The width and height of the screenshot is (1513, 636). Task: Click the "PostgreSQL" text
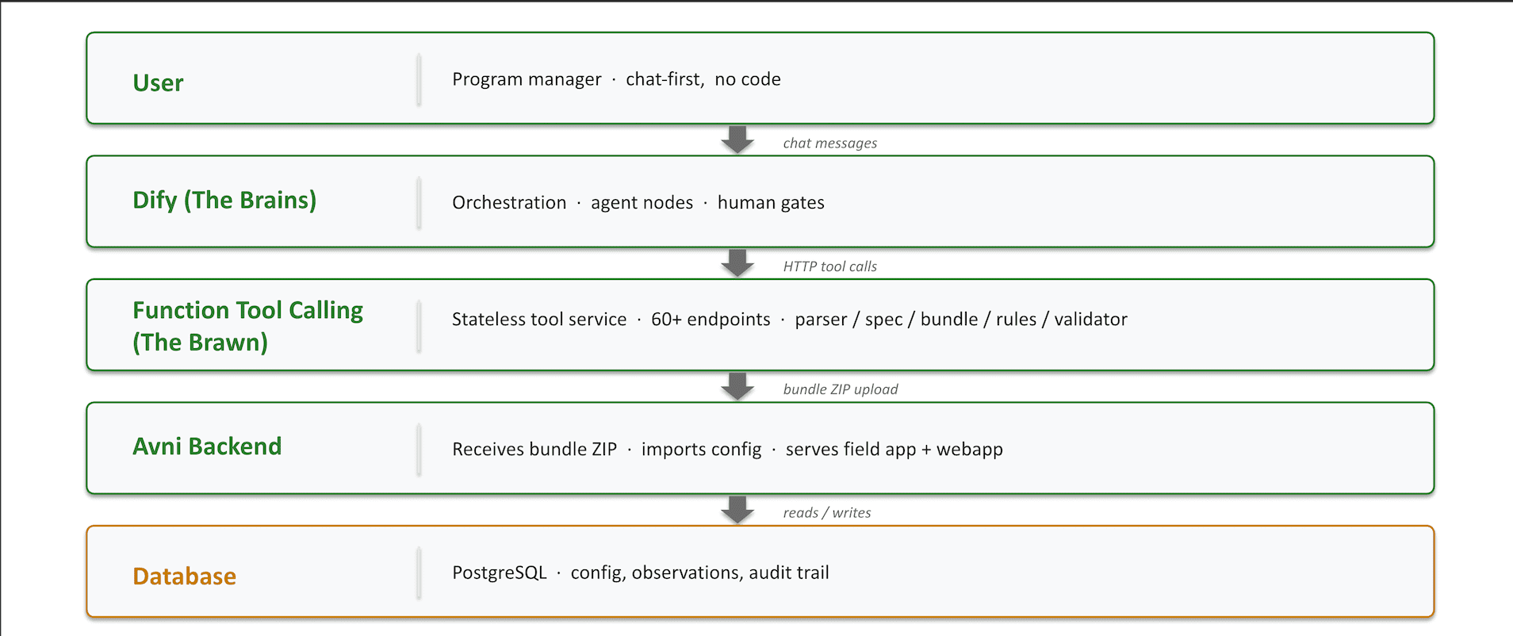(500, 573)
